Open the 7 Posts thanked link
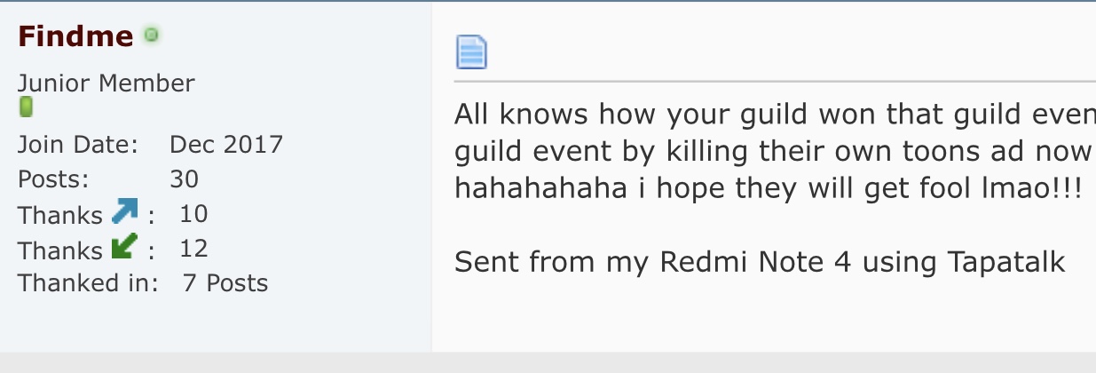1096x373 pixels. tap(225, 283)
